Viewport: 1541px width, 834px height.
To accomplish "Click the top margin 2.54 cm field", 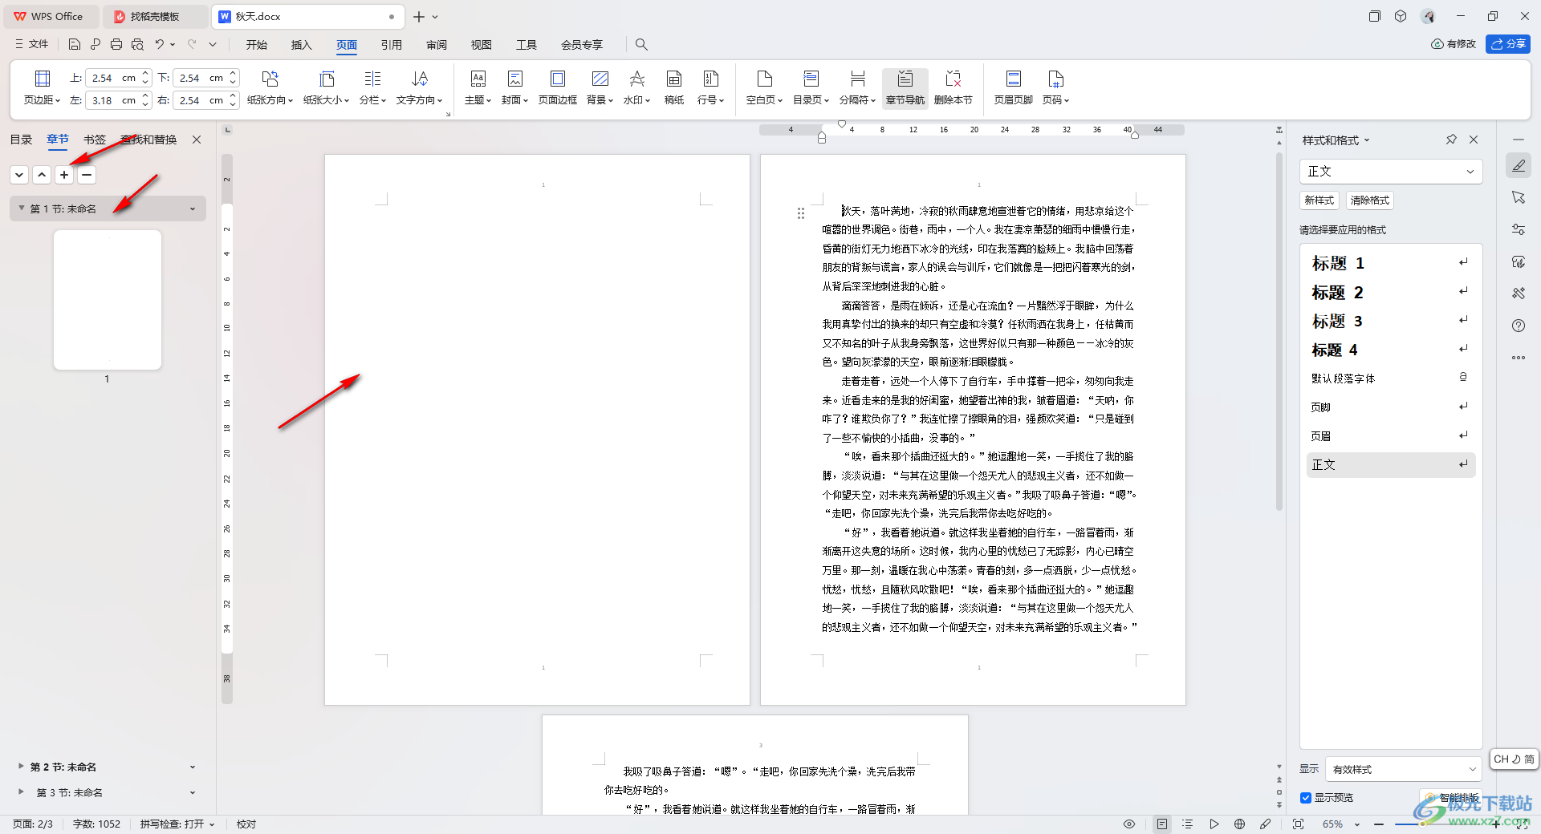I will pos(111,78).
